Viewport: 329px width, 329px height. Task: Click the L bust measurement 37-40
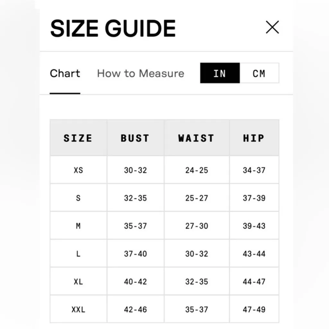[x=135, y=254]
